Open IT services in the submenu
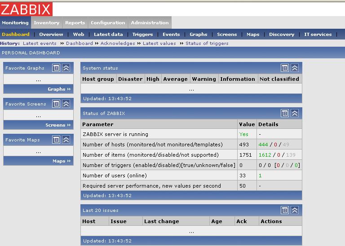 318,35
